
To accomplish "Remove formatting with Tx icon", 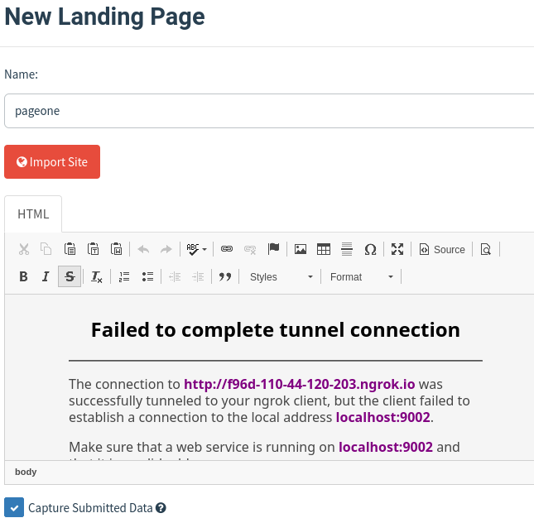I will 96,276.
